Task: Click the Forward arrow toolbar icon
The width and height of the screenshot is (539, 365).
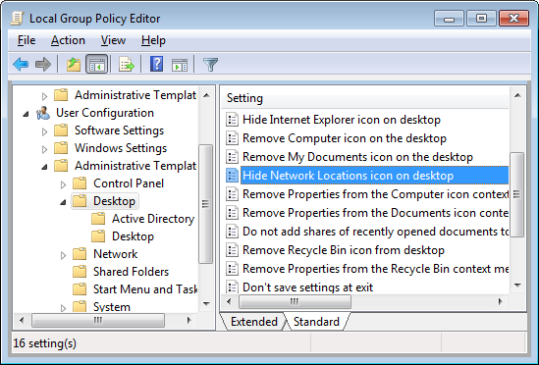Action: pyautogui.click(x=43, y=65)
